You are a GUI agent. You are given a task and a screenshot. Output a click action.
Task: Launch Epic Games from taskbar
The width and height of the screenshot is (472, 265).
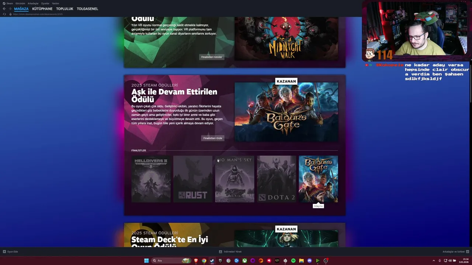pos(221,261)
